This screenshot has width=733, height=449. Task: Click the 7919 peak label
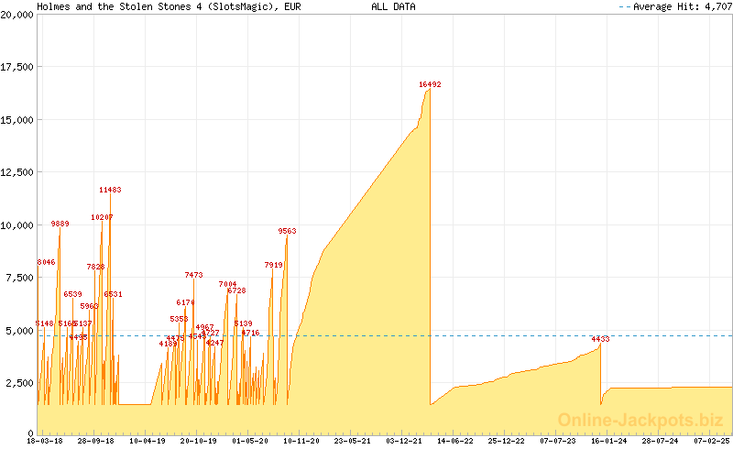[273, 265]
